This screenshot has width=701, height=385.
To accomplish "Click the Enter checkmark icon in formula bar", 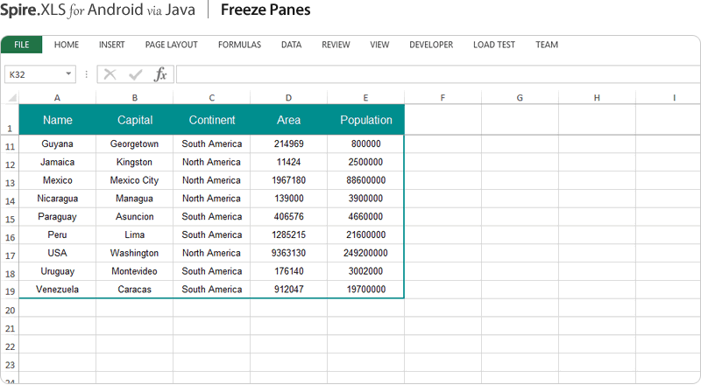I will [135, 74].
